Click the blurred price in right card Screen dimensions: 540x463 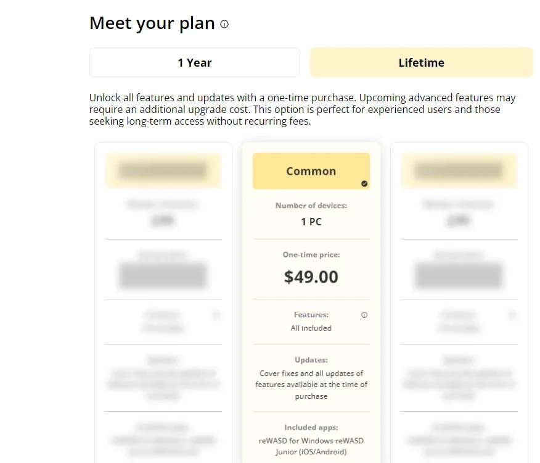pyautogui.click(x=459, y=275)
